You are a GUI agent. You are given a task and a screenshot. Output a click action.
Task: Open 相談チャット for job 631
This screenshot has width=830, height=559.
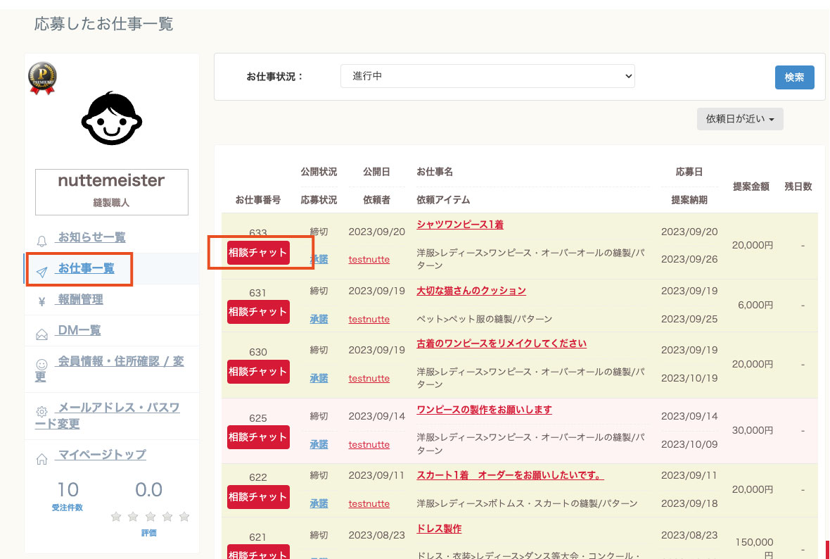click(x=258, y=312)
